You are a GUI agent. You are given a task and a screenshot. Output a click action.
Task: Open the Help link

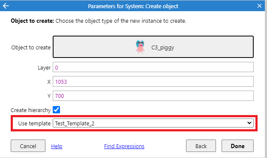57,146
